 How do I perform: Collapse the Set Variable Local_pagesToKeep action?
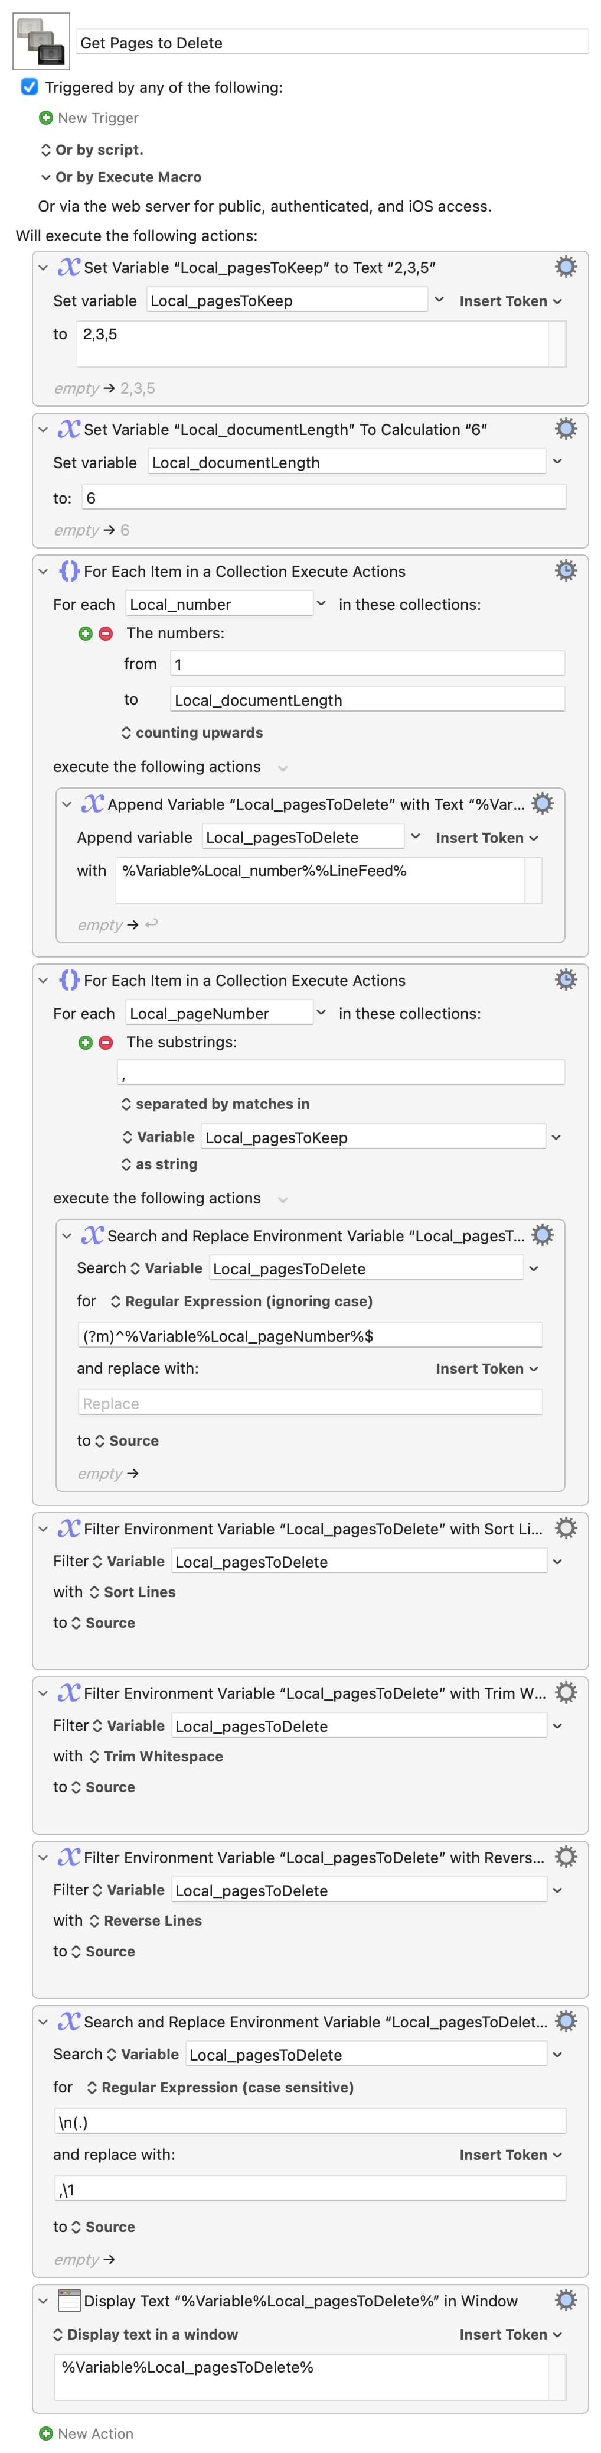[x=43, y=268]
